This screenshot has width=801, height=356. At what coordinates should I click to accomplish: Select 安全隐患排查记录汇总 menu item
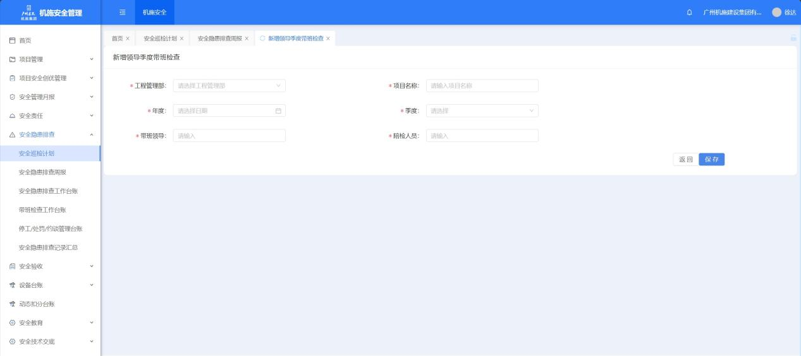pos(48,247)
